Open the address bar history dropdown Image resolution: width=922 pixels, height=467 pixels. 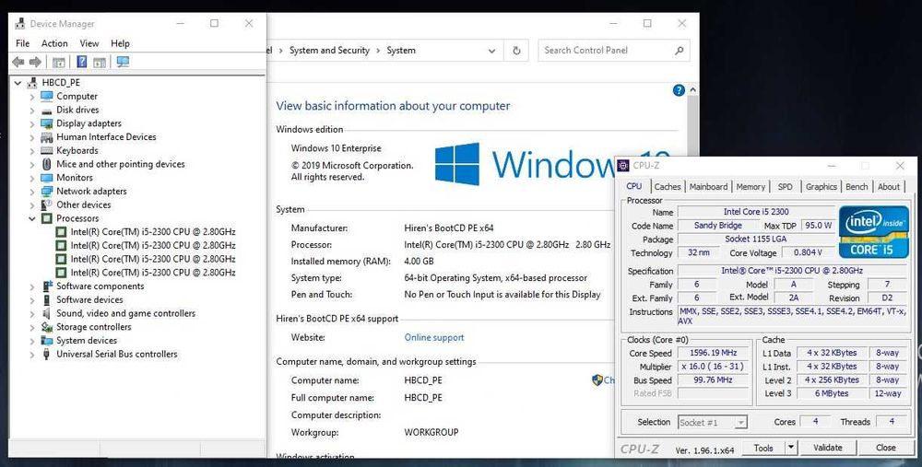coord(491,51)
